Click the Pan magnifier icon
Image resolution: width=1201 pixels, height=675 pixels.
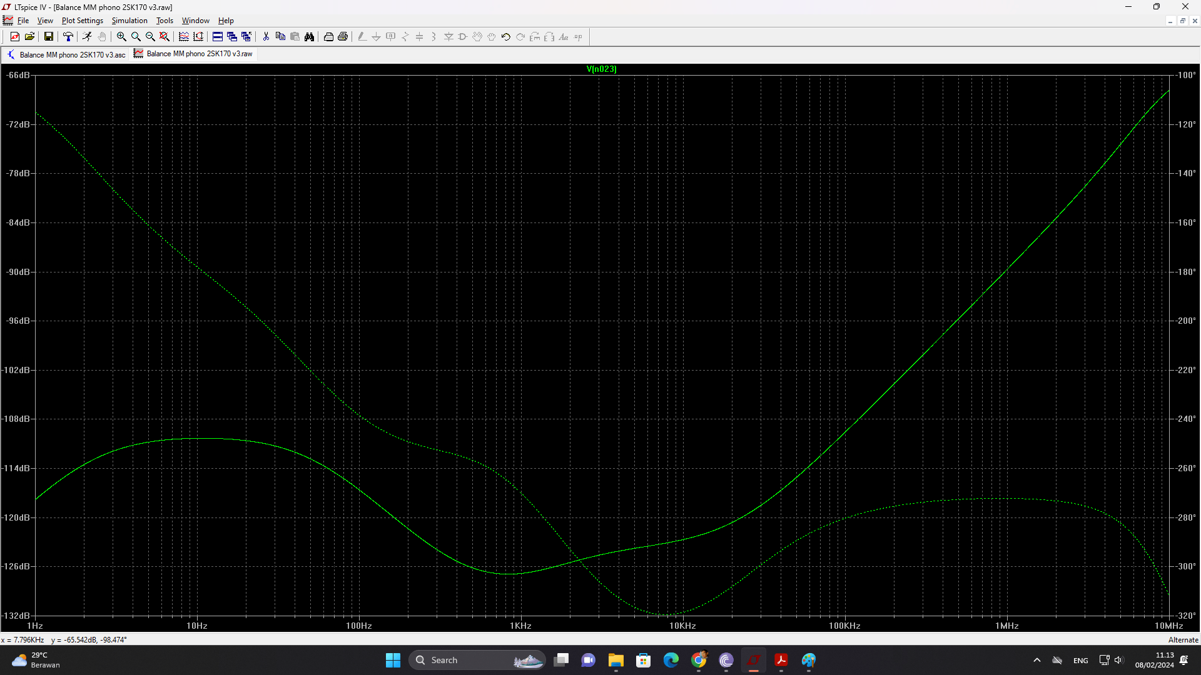click(136, 37)
